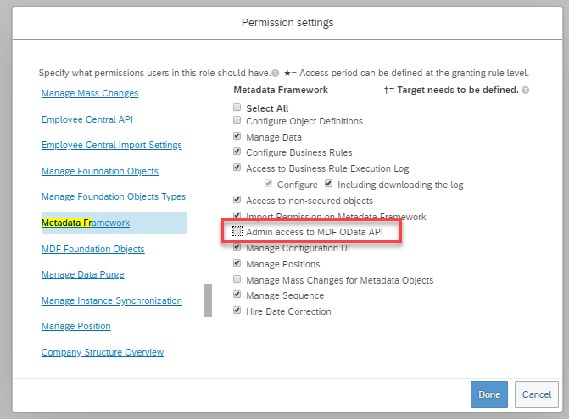The height and width of the screenshot is (419, 569).
Task: Open Employee Central Import Settings
Action: (x=111, y=145)
